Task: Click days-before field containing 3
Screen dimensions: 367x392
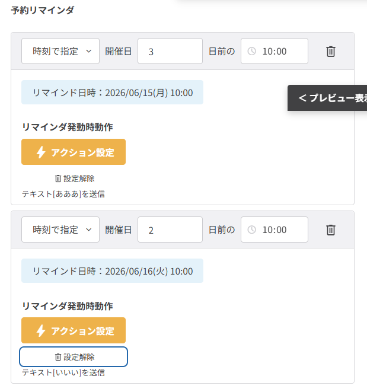Action: pos(170,51)
